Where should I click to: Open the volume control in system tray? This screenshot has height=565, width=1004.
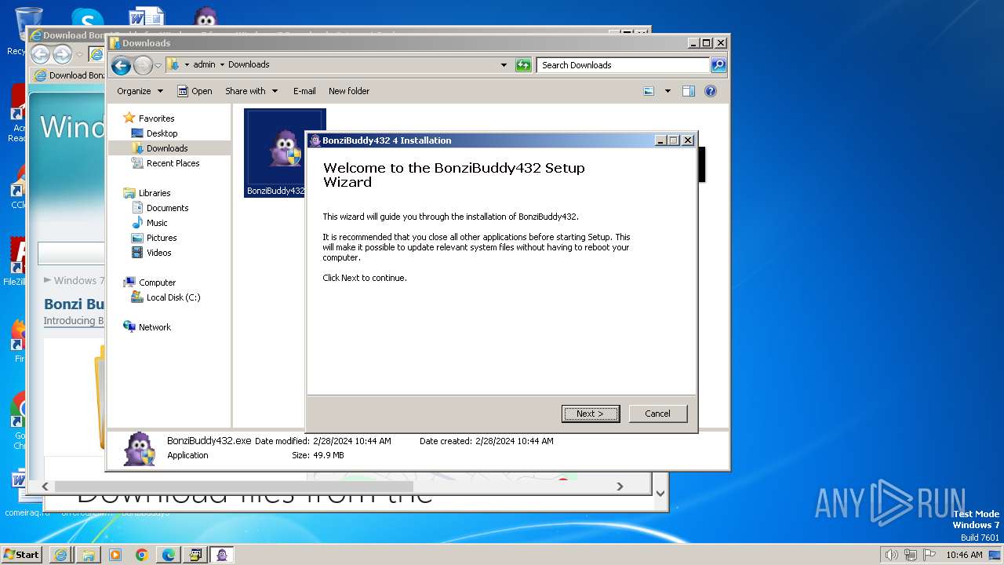coord(892,555)
